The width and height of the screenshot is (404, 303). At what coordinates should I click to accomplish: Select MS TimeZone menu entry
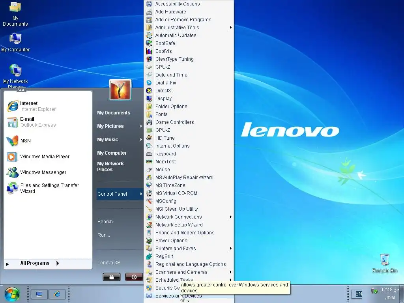point(189,185)
